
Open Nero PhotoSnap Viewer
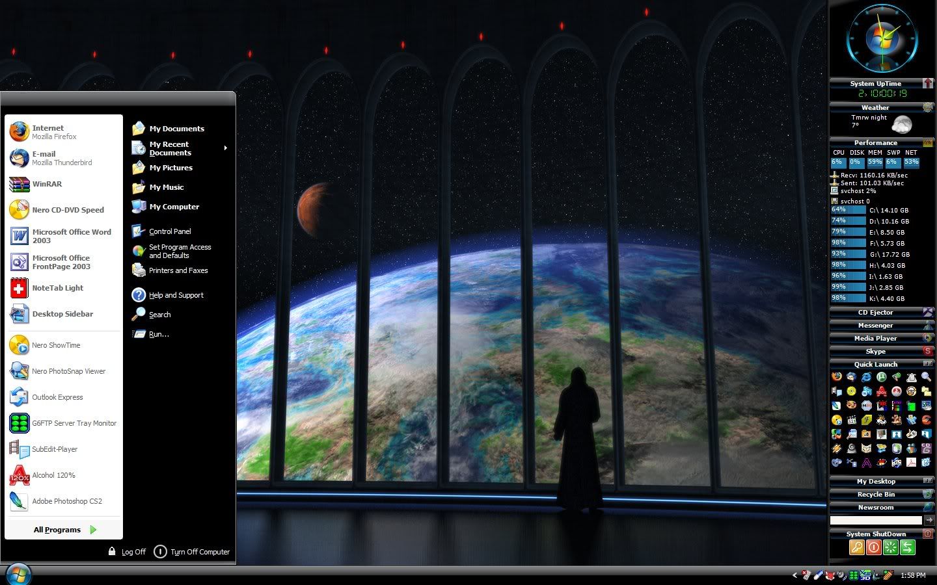63,371
